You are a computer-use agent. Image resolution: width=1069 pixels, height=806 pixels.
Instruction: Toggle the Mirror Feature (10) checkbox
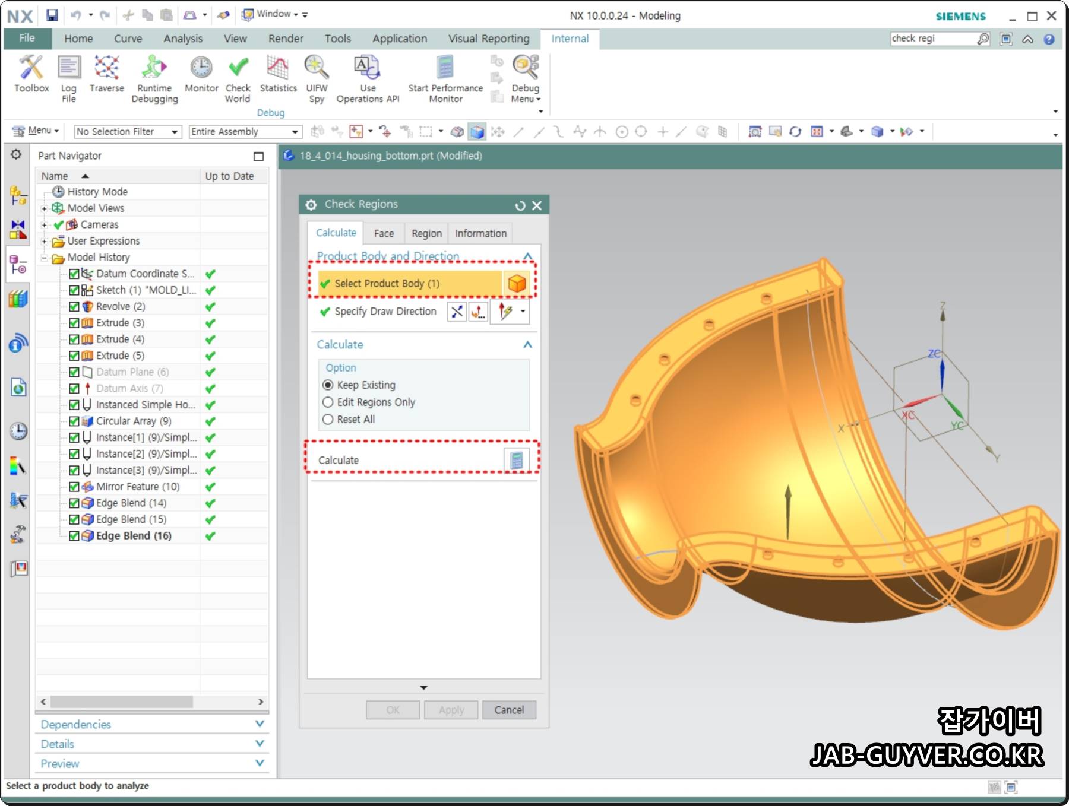click(74, 487)
